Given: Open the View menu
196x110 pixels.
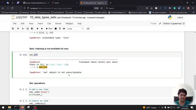Looking at the screenshot, I should 31,24.
